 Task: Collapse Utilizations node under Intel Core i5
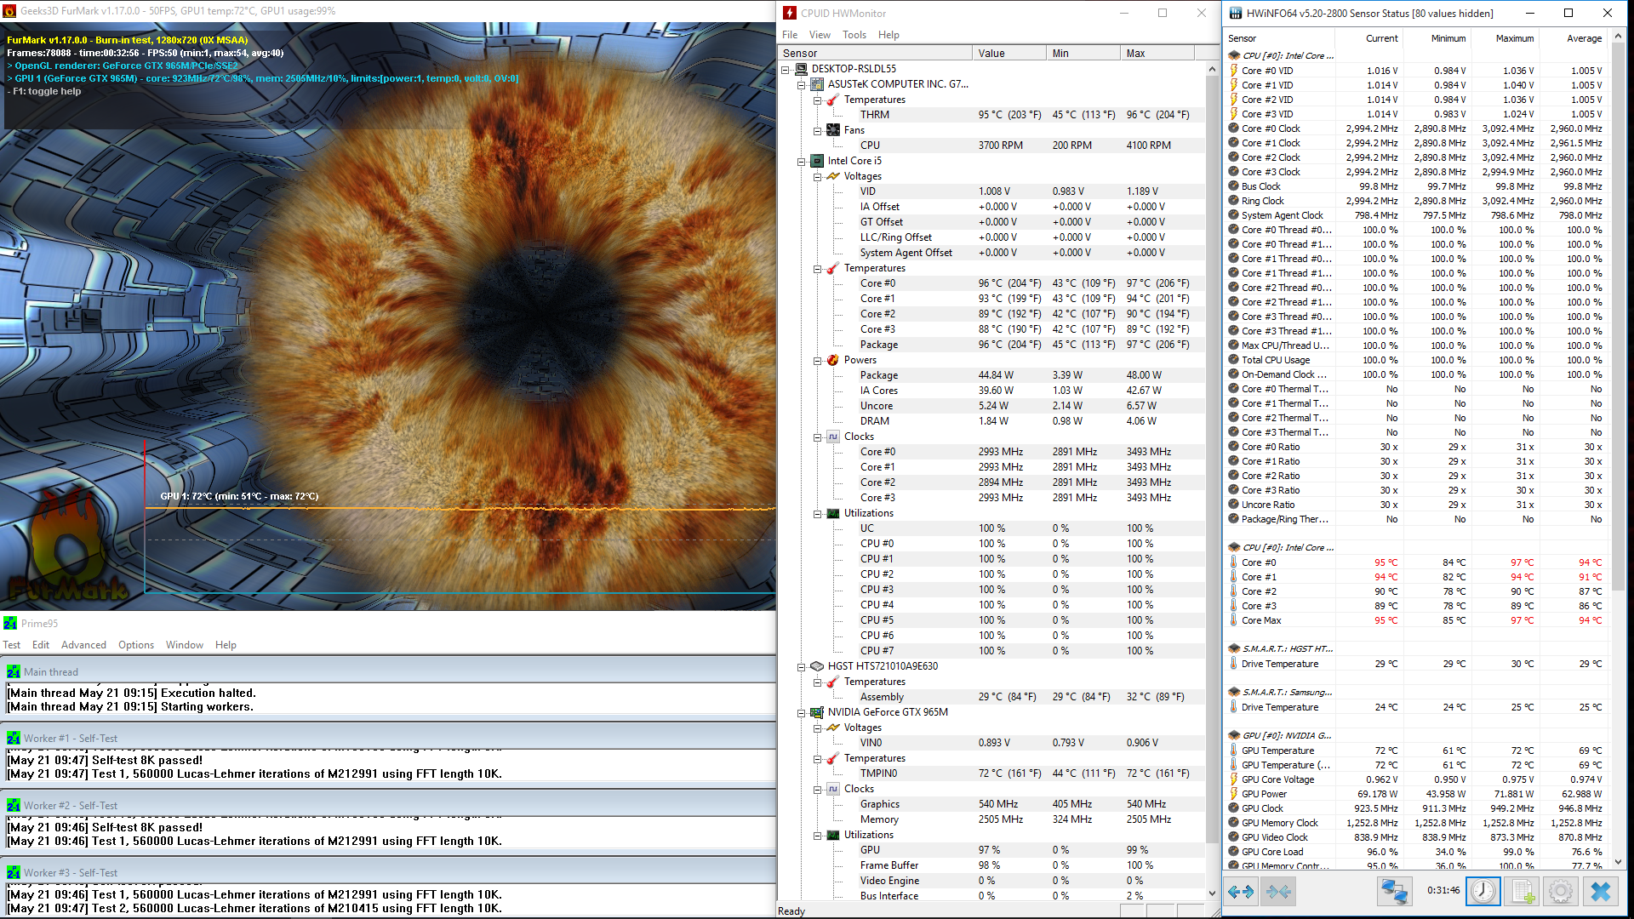[817, 514]
